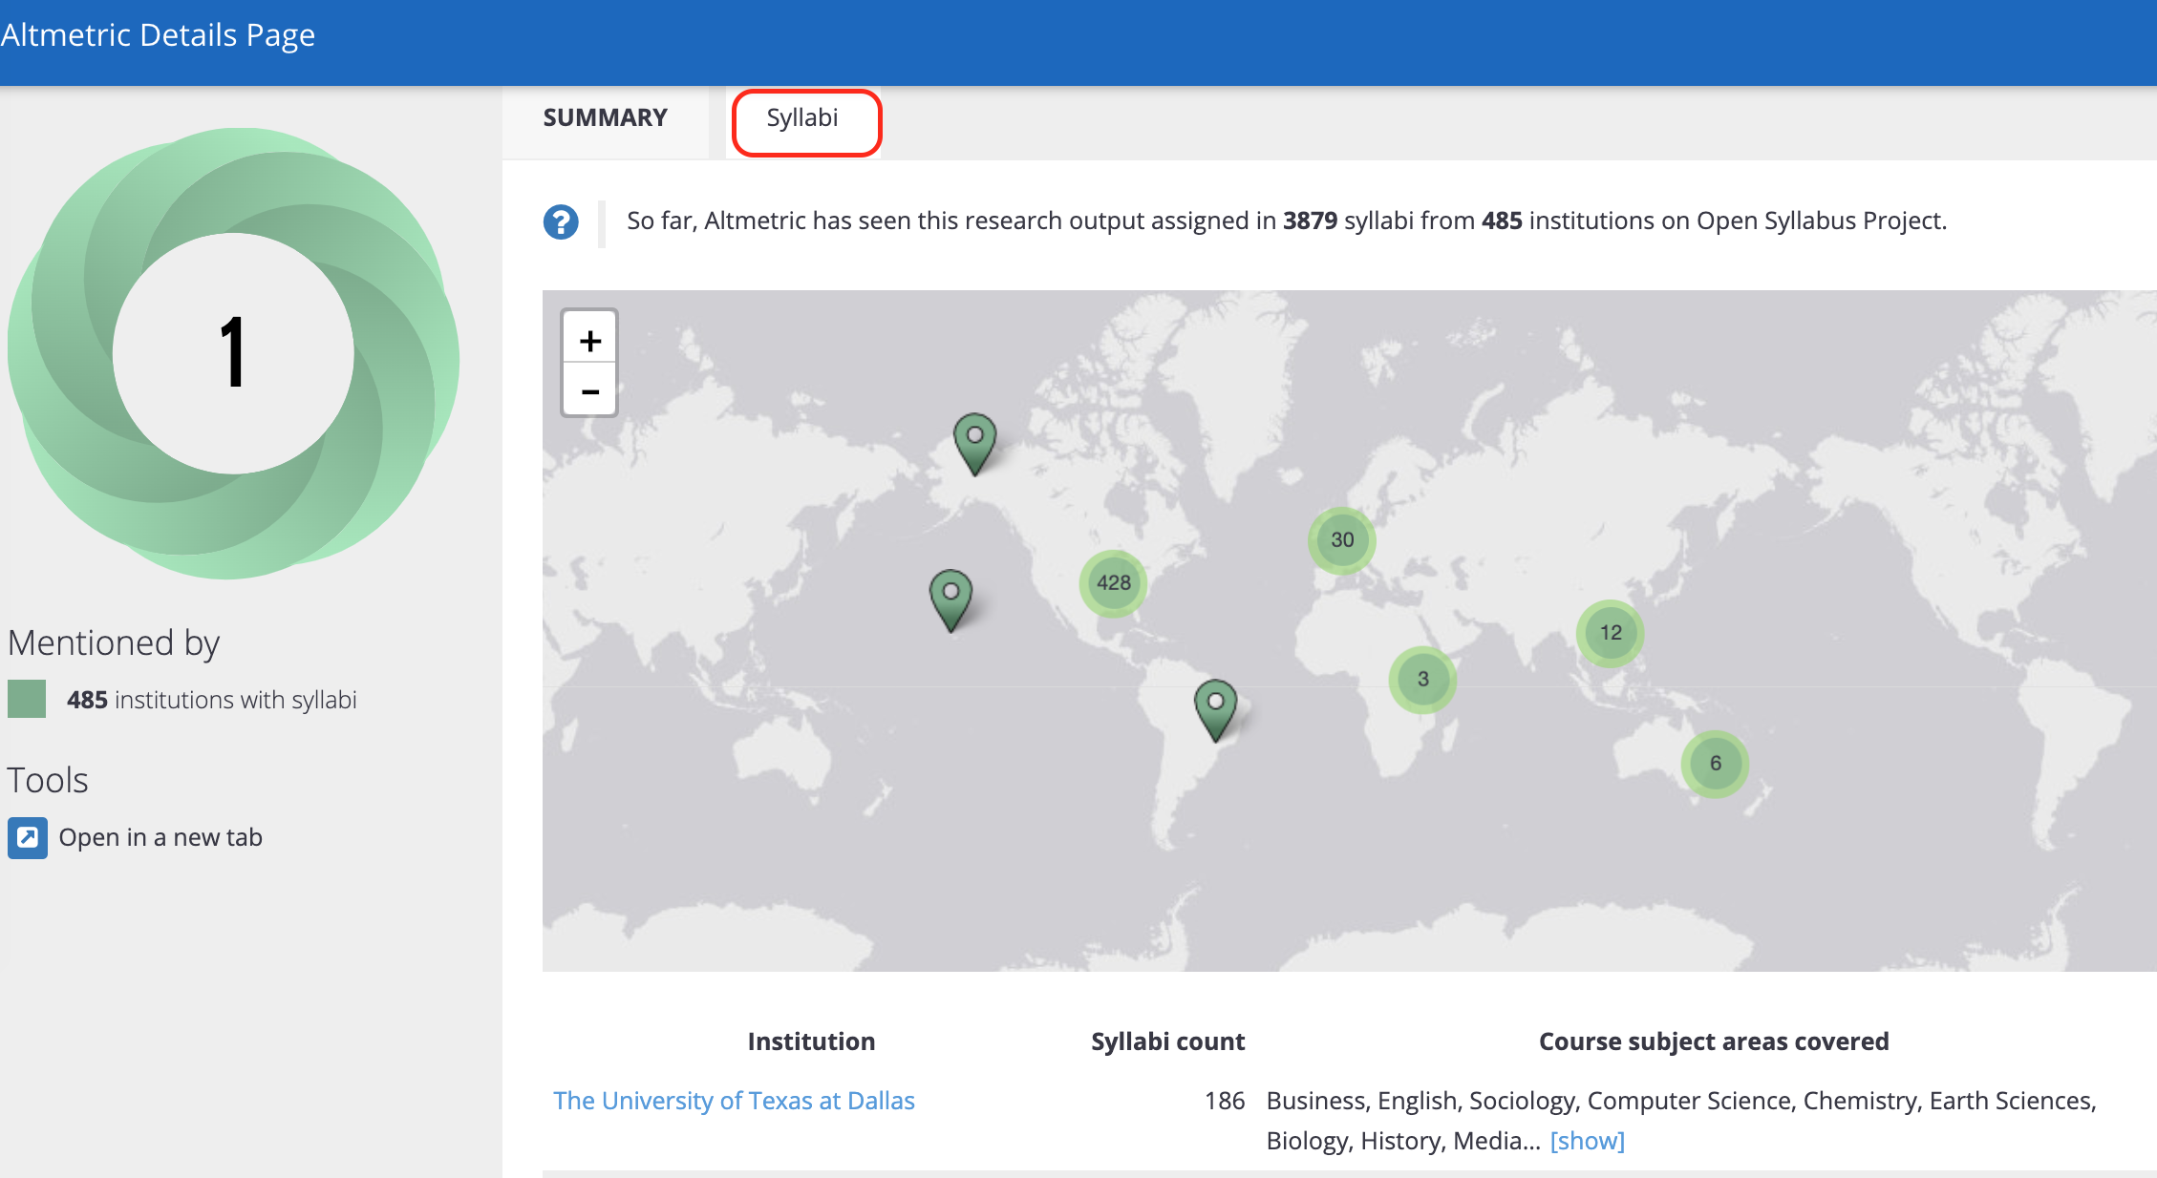Click the Altmetric donut score badge
The image size is (2157, 1178).
coord(233,353)
